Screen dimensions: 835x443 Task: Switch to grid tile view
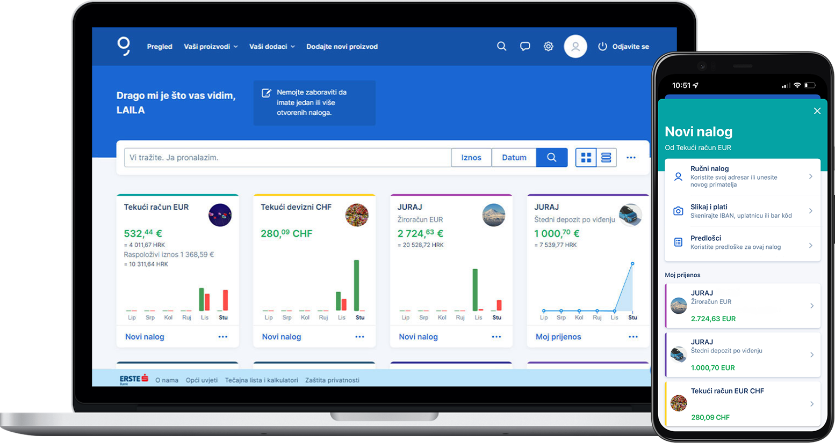[586, 158]
